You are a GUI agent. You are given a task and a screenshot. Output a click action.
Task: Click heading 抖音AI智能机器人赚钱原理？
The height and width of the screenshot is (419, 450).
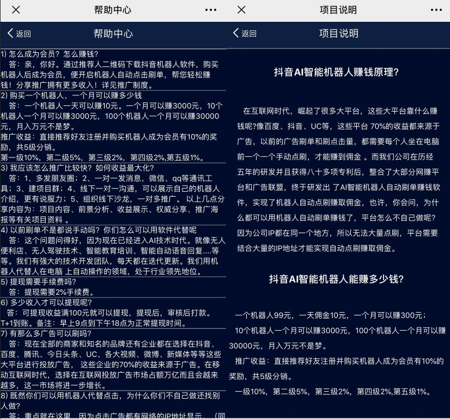[336, 72]
